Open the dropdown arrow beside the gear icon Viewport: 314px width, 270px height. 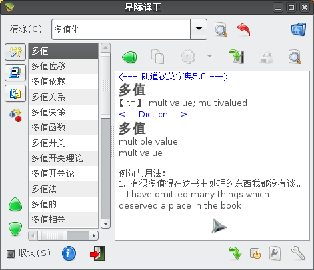click(x=209, y=56)
